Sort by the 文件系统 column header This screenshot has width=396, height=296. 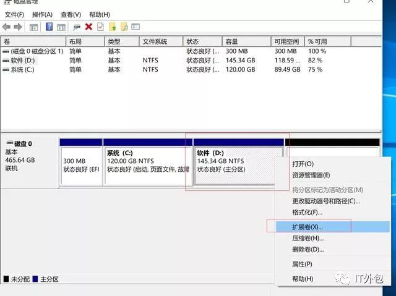161,41
